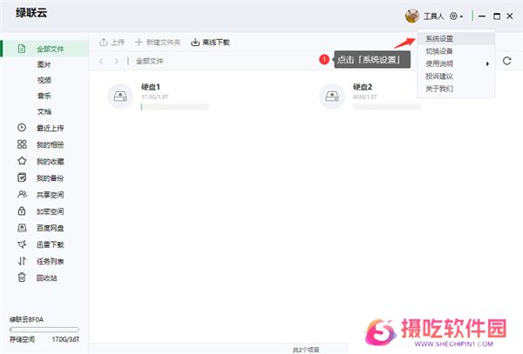
Task: Refresh the file list
Action: [x=507, y=61]
